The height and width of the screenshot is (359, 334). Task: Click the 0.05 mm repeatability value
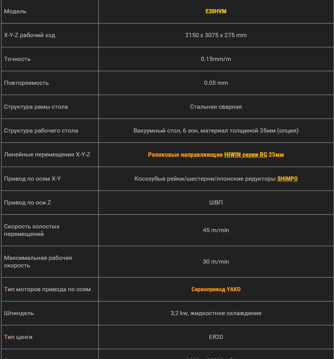pyautogui.click(x=216, y=83)
